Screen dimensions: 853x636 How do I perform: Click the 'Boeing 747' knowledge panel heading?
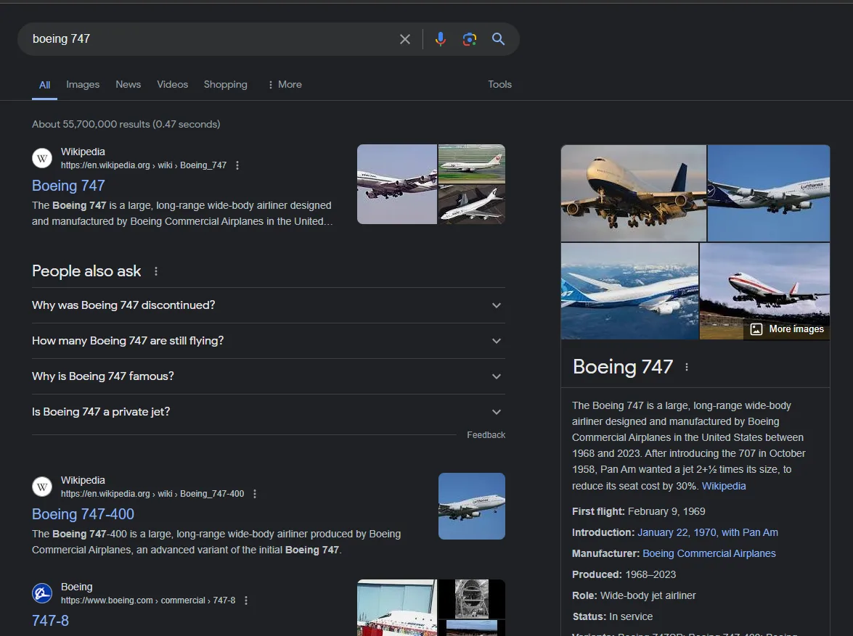click(623, 367)
